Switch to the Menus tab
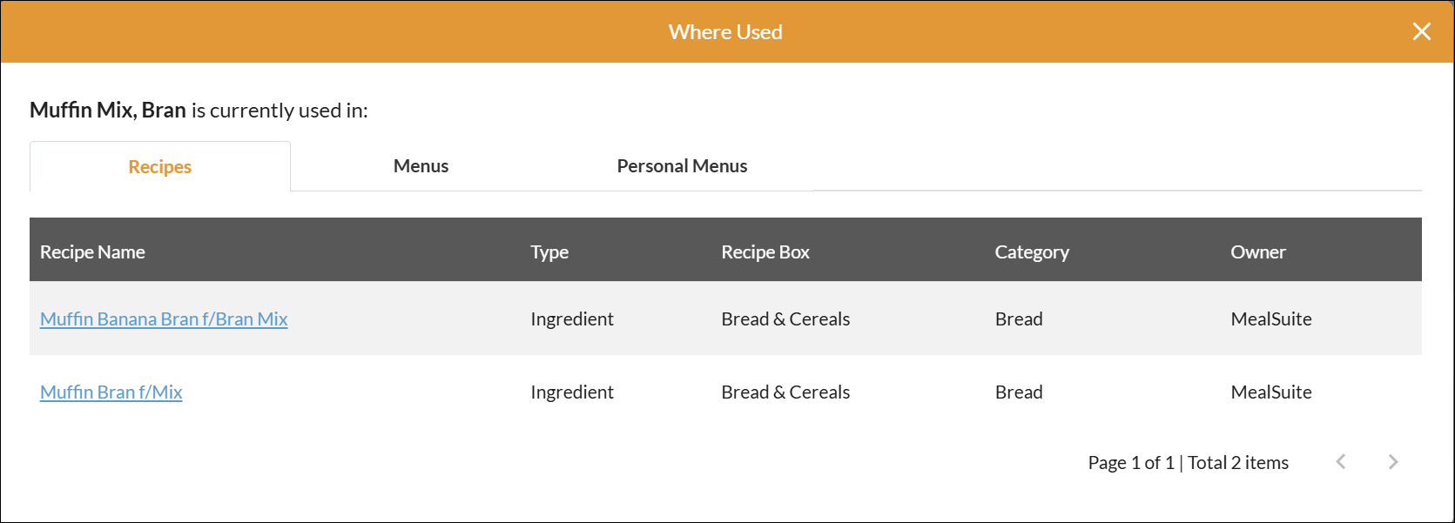This screenshot has width=1455, height=523. point(421,166)
